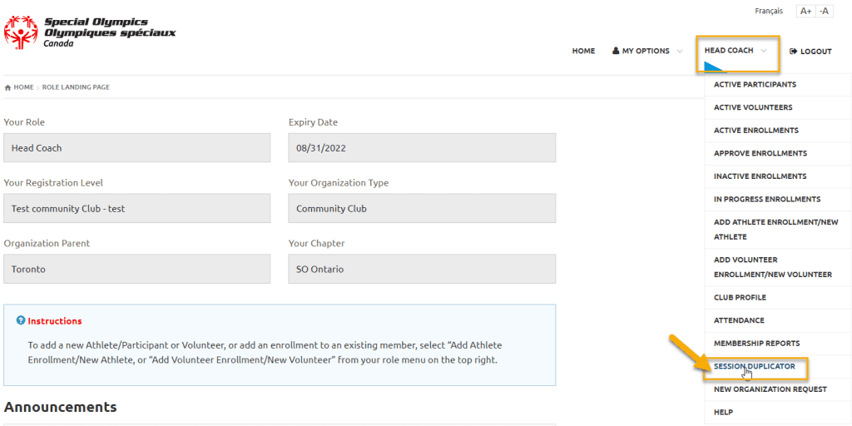Choose Add Athlete Enrollment/New Athlete
Image resolution: width=852 pixels, height=426 pixels.
point(778,230)
